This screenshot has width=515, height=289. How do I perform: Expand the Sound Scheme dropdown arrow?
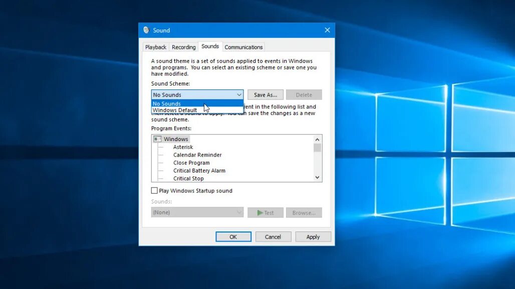[x=239, y=94]
